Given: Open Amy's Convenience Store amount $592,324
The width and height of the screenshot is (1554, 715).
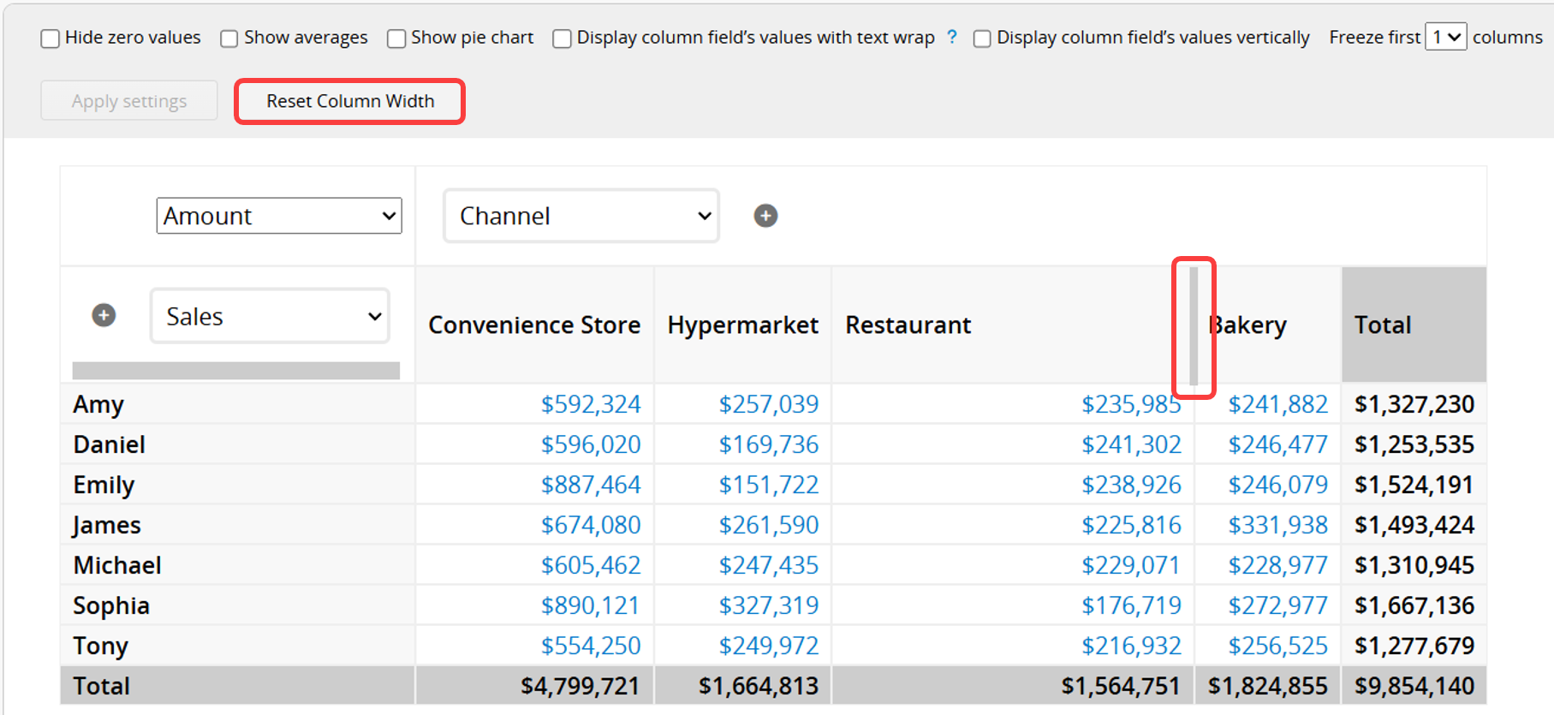Looking at the screenshot, I should click(x=591, y=404).
